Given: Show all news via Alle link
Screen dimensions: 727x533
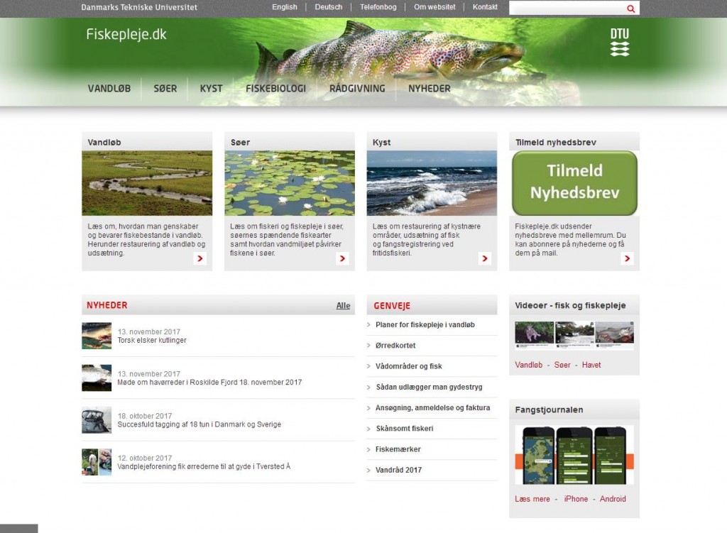Looking at the screenshot, I should pyautogui.click(x=343, y=305).
